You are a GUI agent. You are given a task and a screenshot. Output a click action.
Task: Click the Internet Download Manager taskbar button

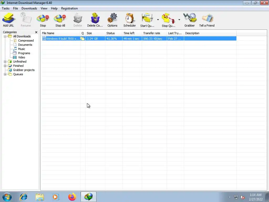coord(89,197)
